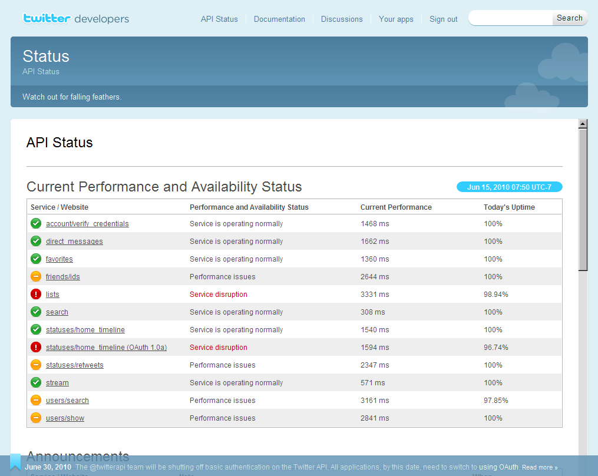Image resolution: width=598 pixels, height=476 pixels.
Task: Open Discussions from the top navigation
Action: coord(342,19)
